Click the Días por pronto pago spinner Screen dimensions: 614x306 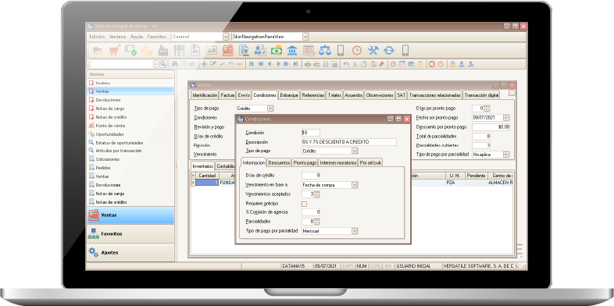pos(487,109)
